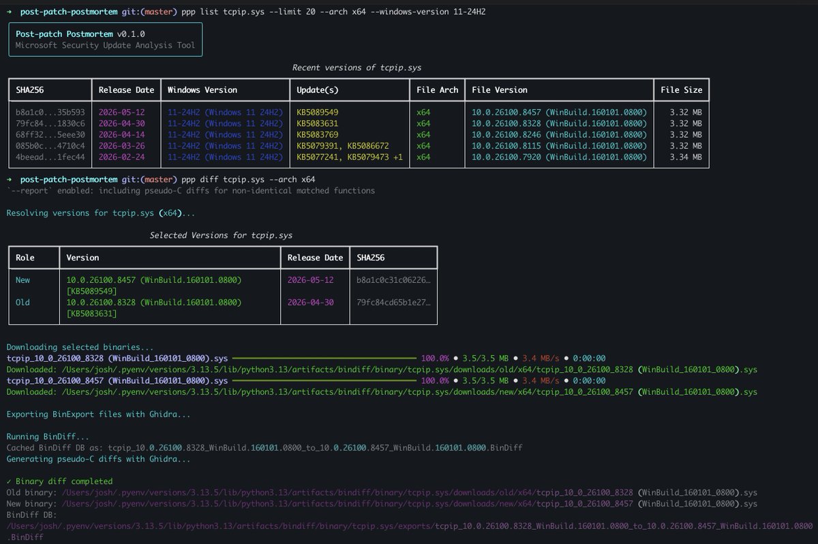This screenshot has width=818, height=544.
Task: Click the truncated hash 79fc84cd65b1e27…
Action: 393,302
